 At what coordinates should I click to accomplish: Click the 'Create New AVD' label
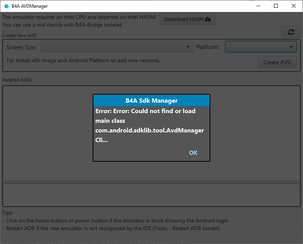point(19,36)
